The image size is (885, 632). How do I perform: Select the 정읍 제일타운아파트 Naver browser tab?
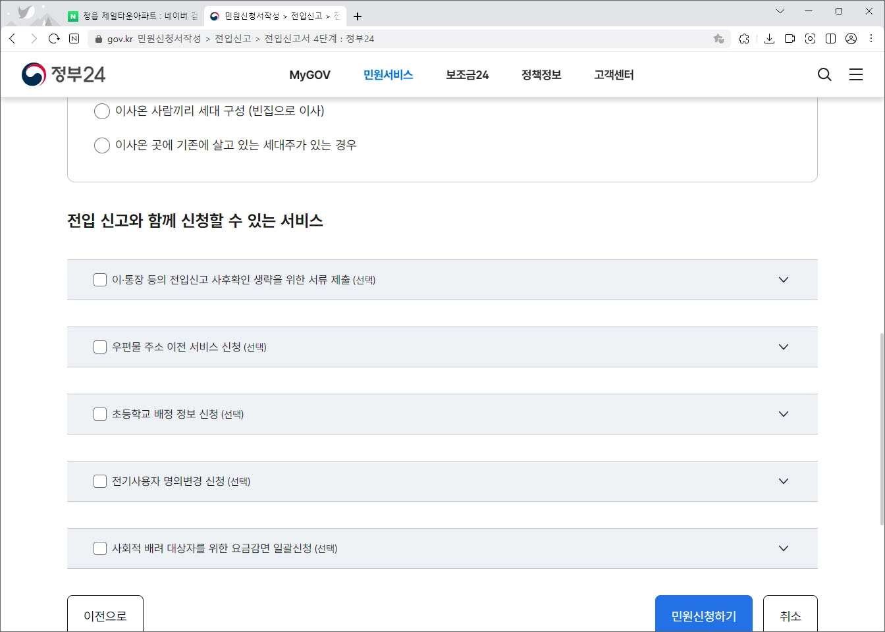pos(128,16)
